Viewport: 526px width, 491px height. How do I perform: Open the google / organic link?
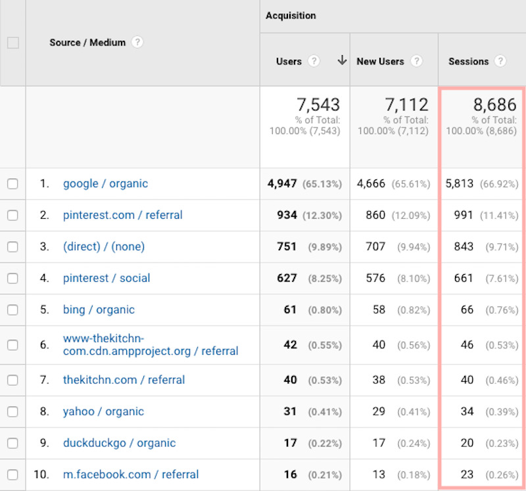pyautogui.click(x=105, y=184)
